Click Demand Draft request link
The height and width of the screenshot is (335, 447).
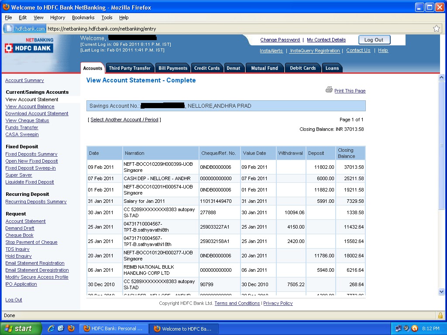(x=20, y=228)
